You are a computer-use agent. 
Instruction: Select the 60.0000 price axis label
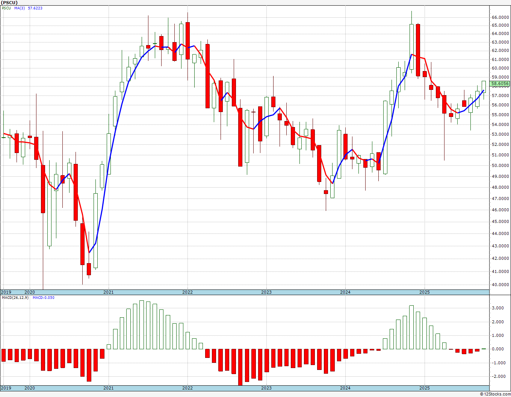(500, 68)
